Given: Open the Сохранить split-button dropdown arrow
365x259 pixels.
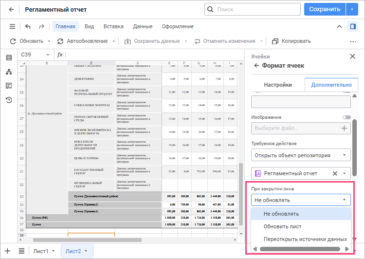Looking at the screenshot, I should (352, 9).
